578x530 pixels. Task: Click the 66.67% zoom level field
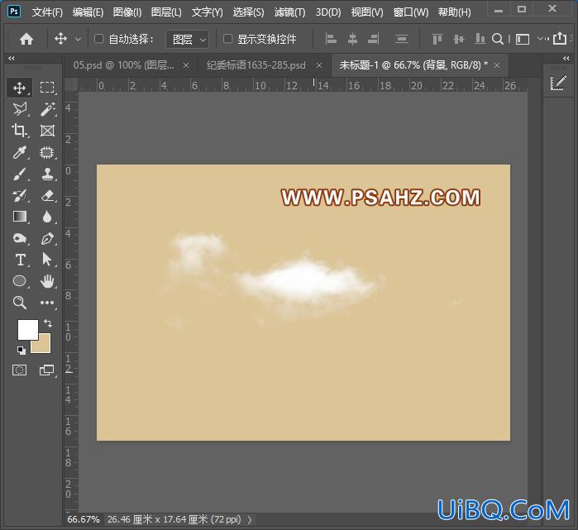[x=84, y=520]
